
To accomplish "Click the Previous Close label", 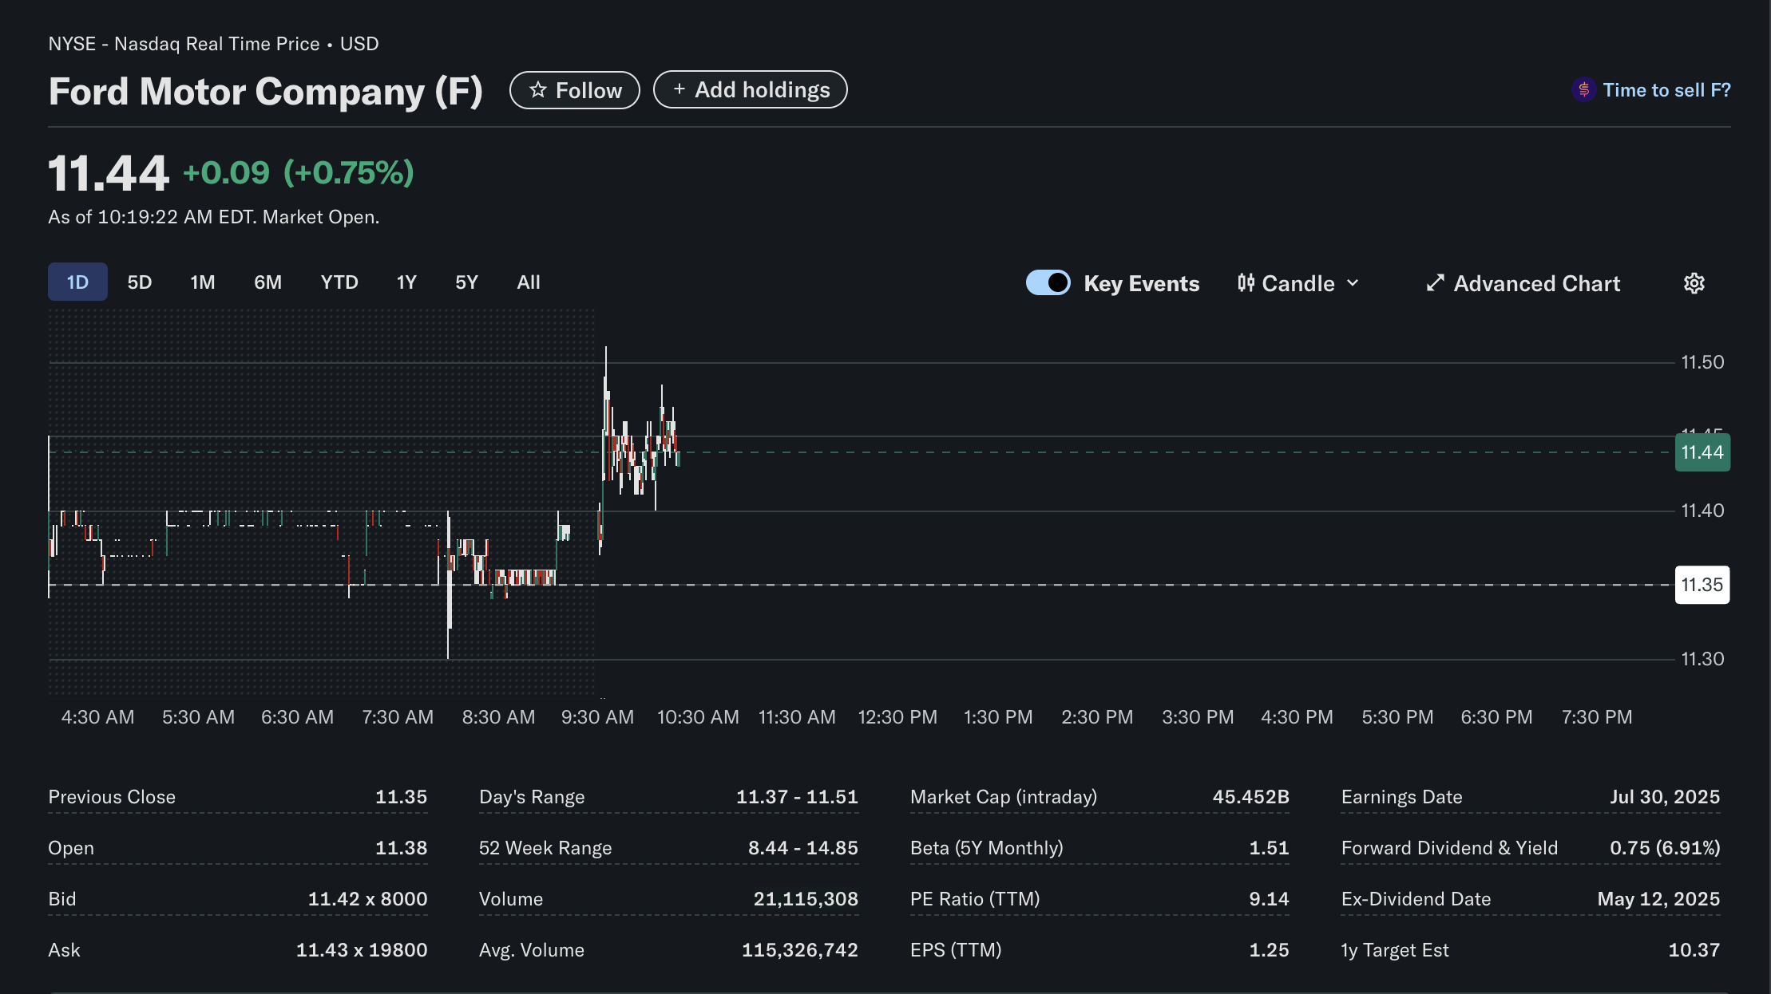I will point(112,797).
